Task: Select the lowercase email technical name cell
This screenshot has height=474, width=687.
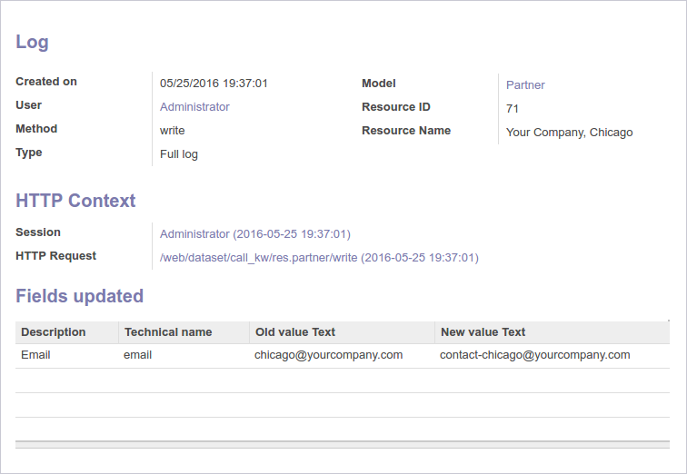Action: click(137, 355)
